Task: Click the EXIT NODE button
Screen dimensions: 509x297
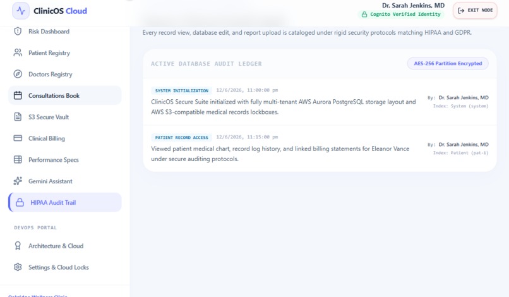Action: 475,10
